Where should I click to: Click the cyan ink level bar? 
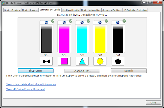[x=82, y=39]
